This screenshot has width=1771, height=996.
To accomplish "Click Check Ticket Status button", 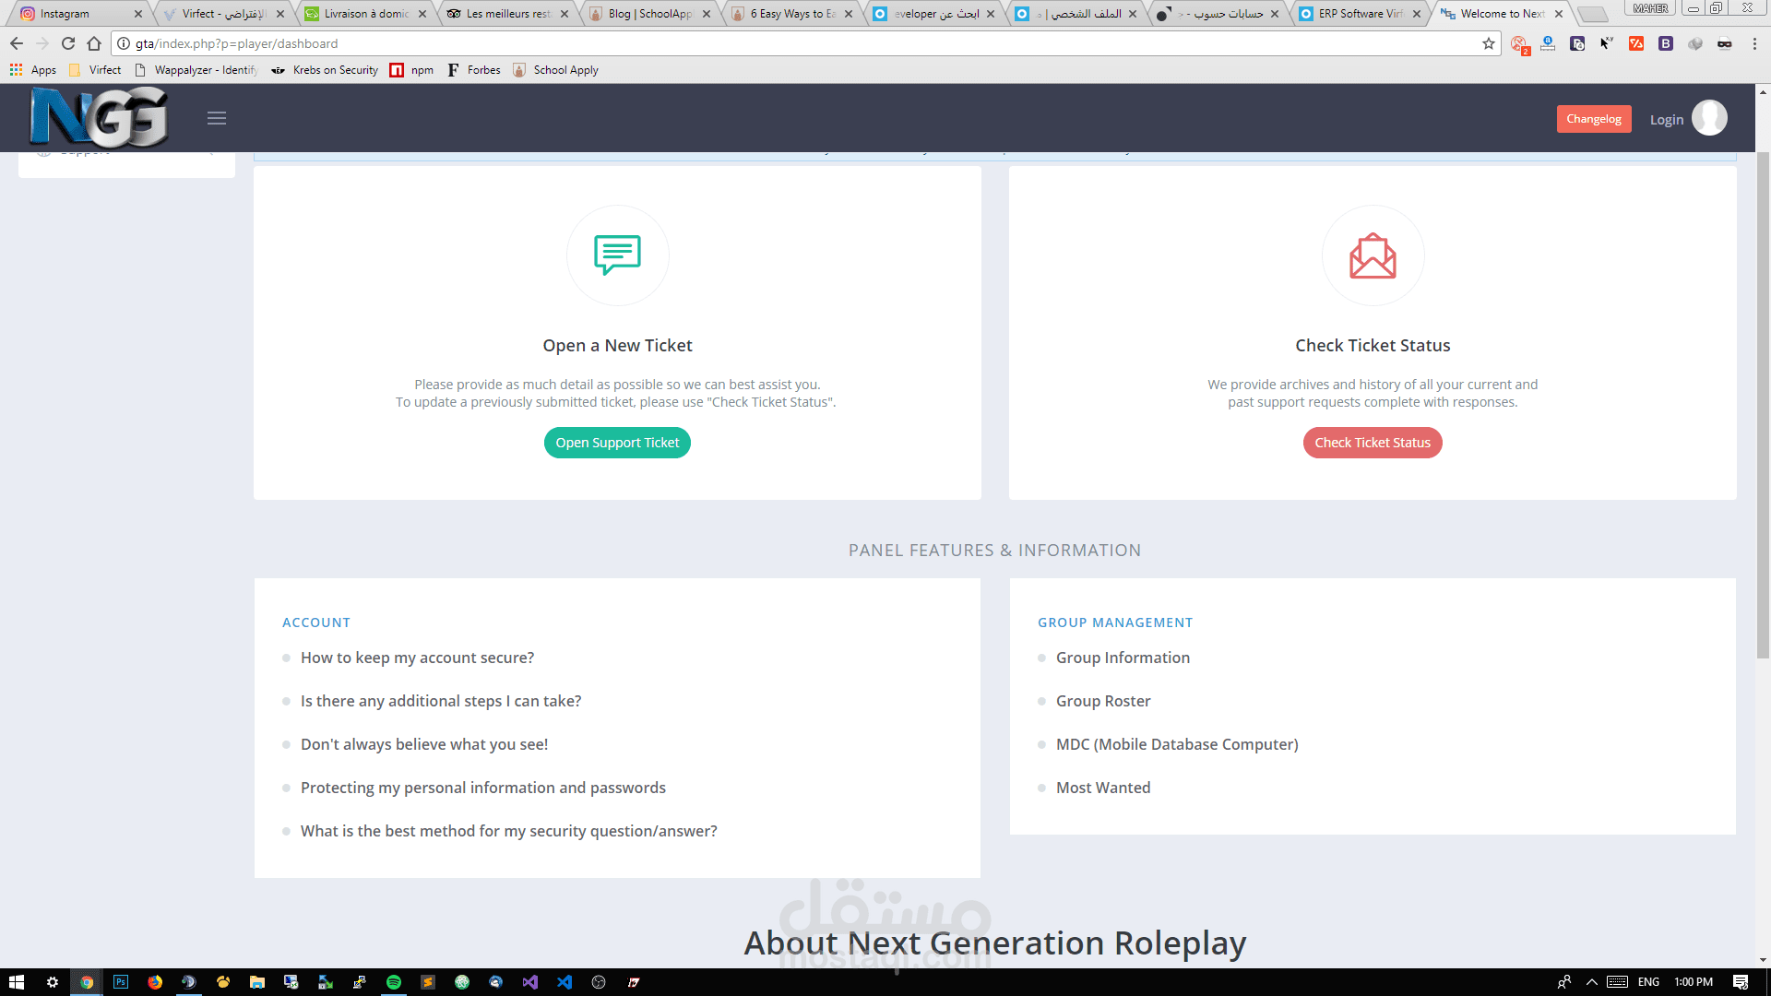I will 1372,443.
